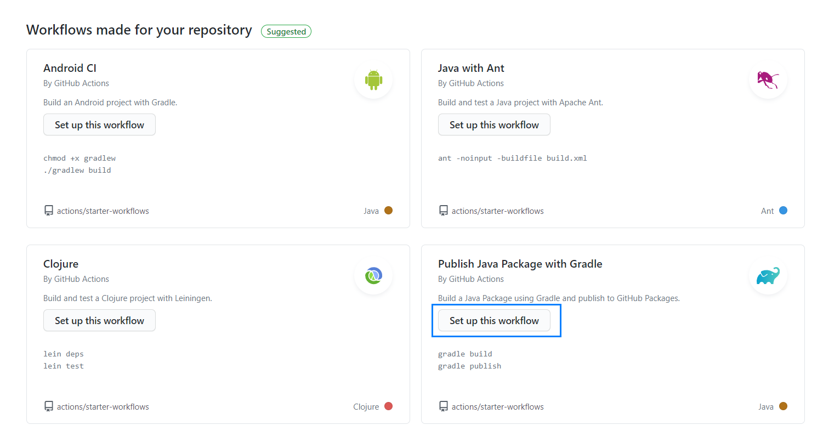This screenshot has width=823, height=442.
Task: Click the 'Ant' language label
Action: pos(767,211)
